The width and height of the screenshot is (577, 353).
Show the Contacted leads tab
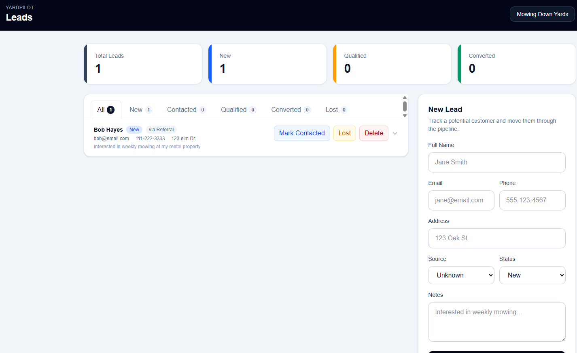pos(186,110)
